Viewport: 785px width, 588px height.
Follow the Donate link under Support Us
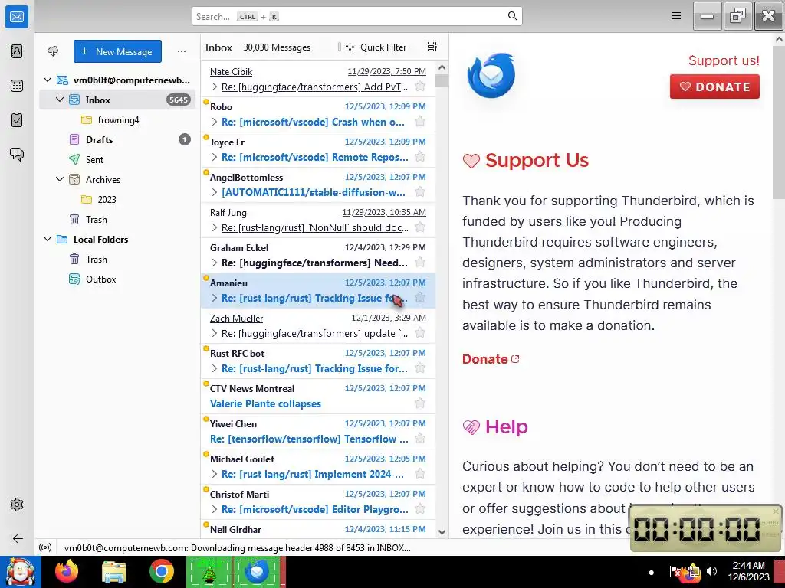490,359
